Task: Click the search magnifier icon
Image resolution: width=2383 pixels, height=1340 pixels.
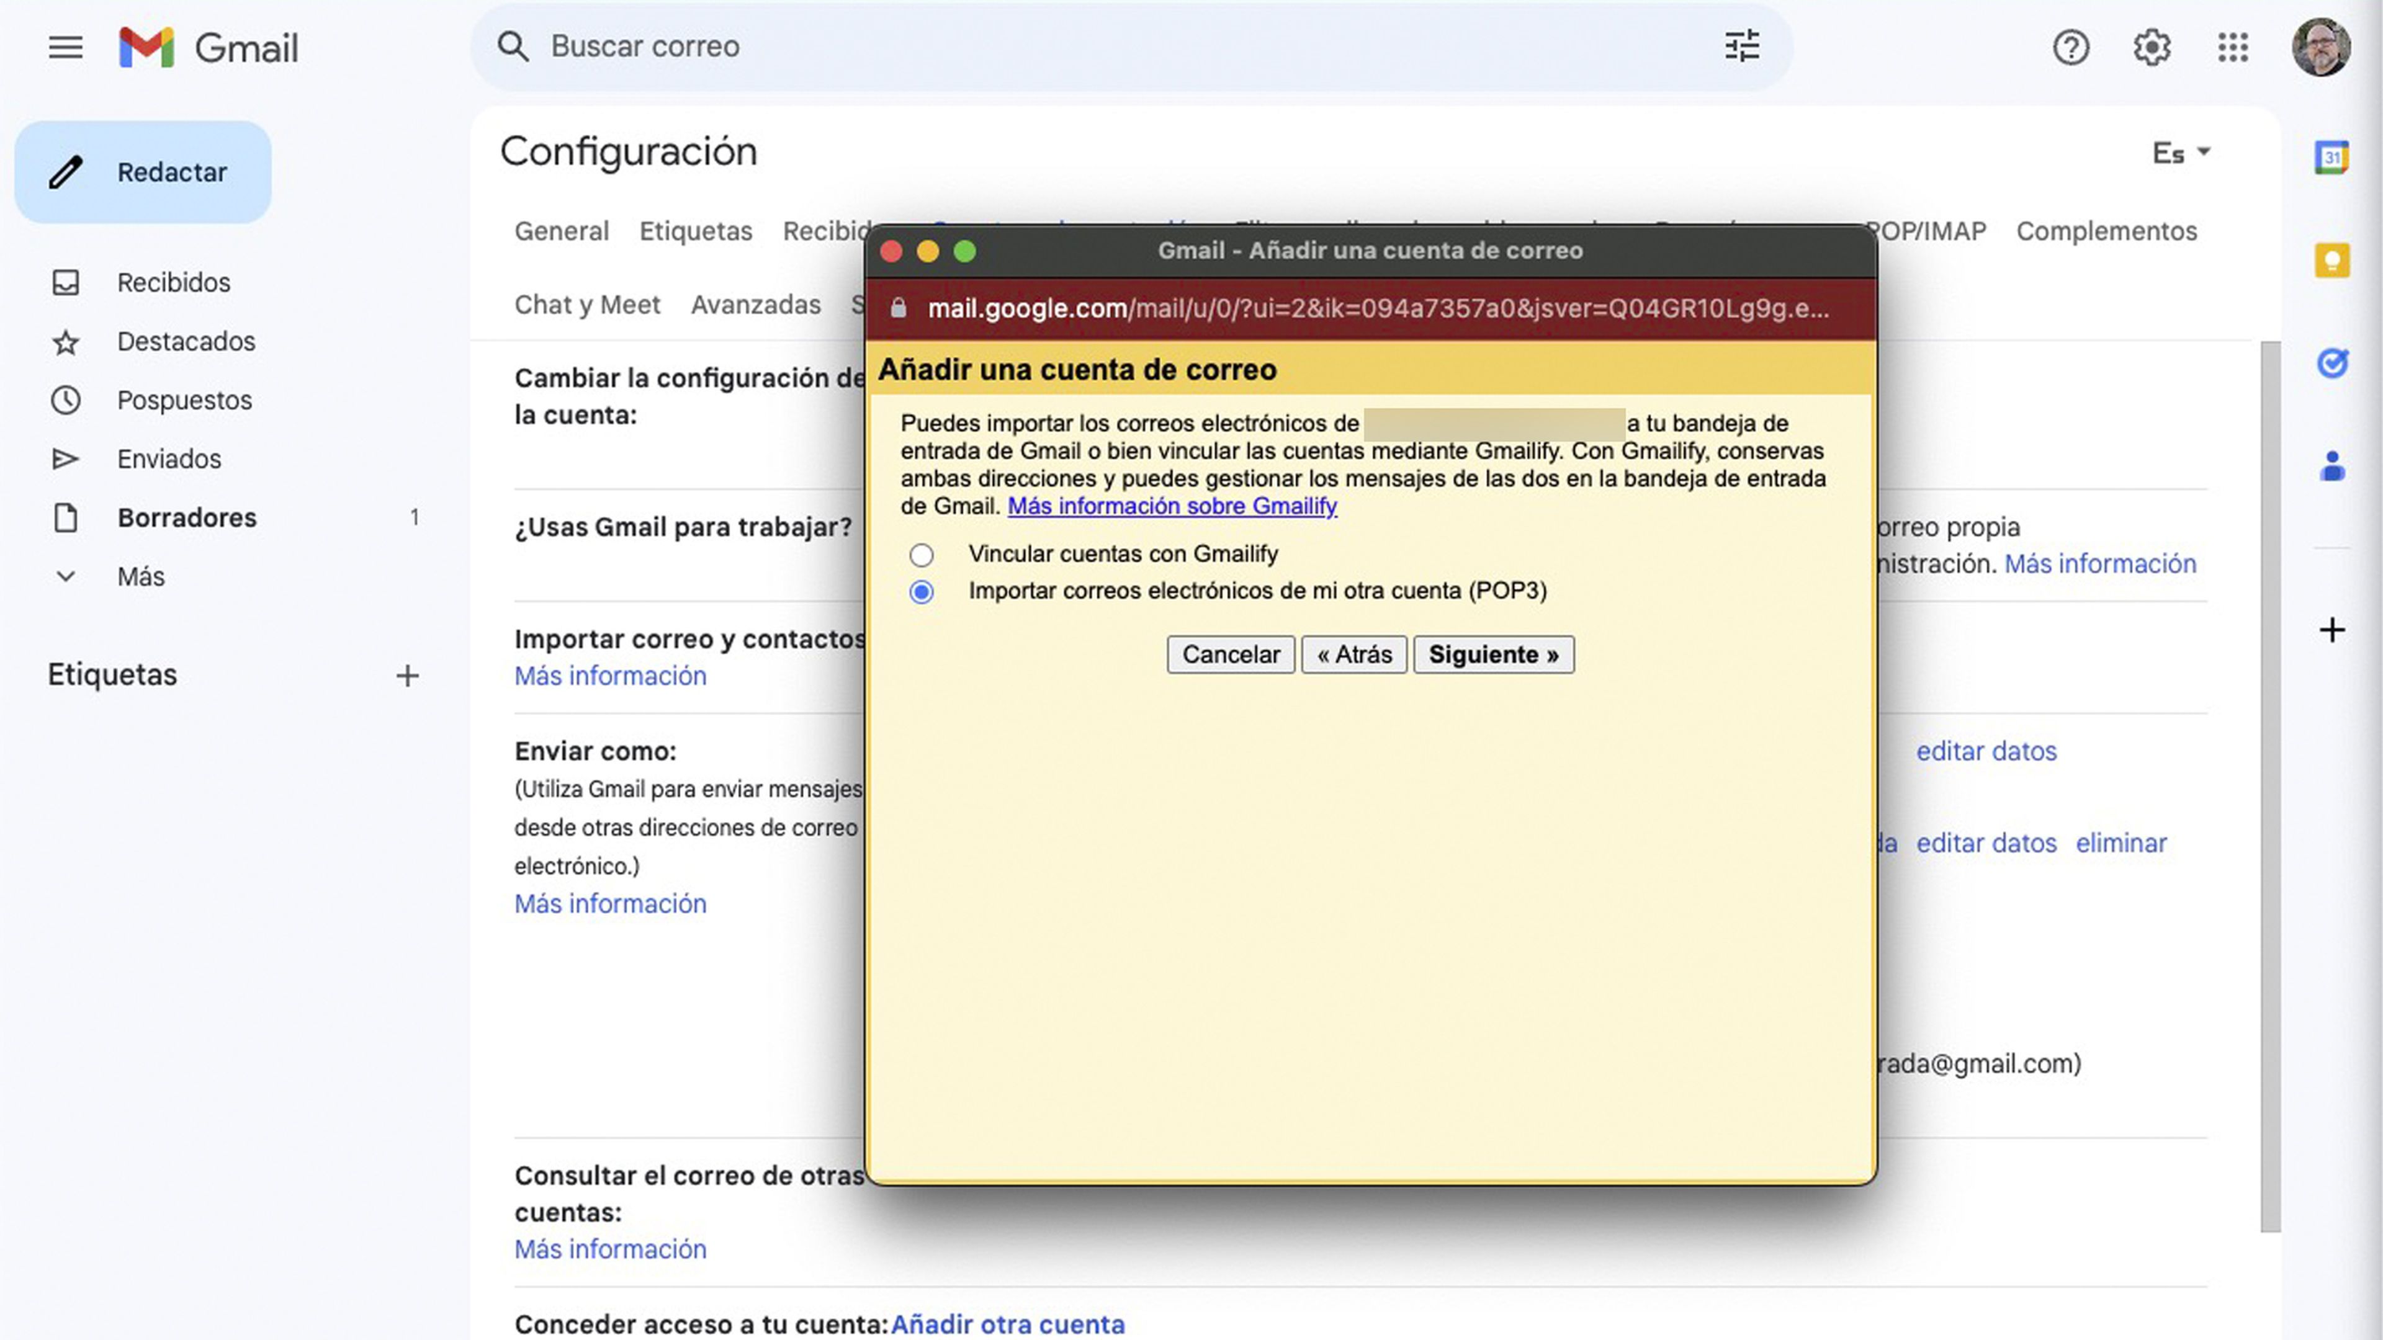Action: click(513, 47)
